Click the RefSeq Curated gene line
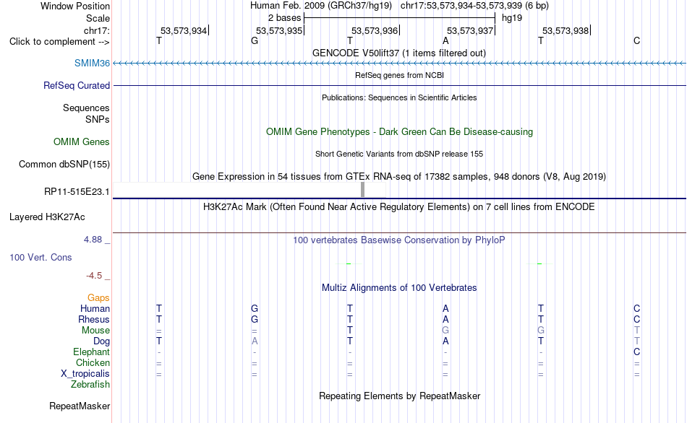The height and width of the screenshot is (423, 687). pos(399,85)
